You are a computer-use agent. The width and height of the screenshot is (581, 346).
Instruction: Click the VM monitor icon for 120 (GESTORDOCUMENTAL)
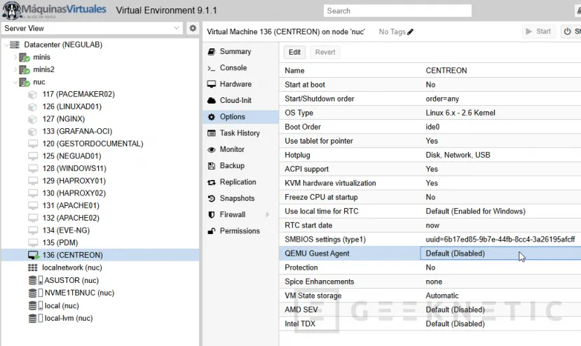[33, 144]
